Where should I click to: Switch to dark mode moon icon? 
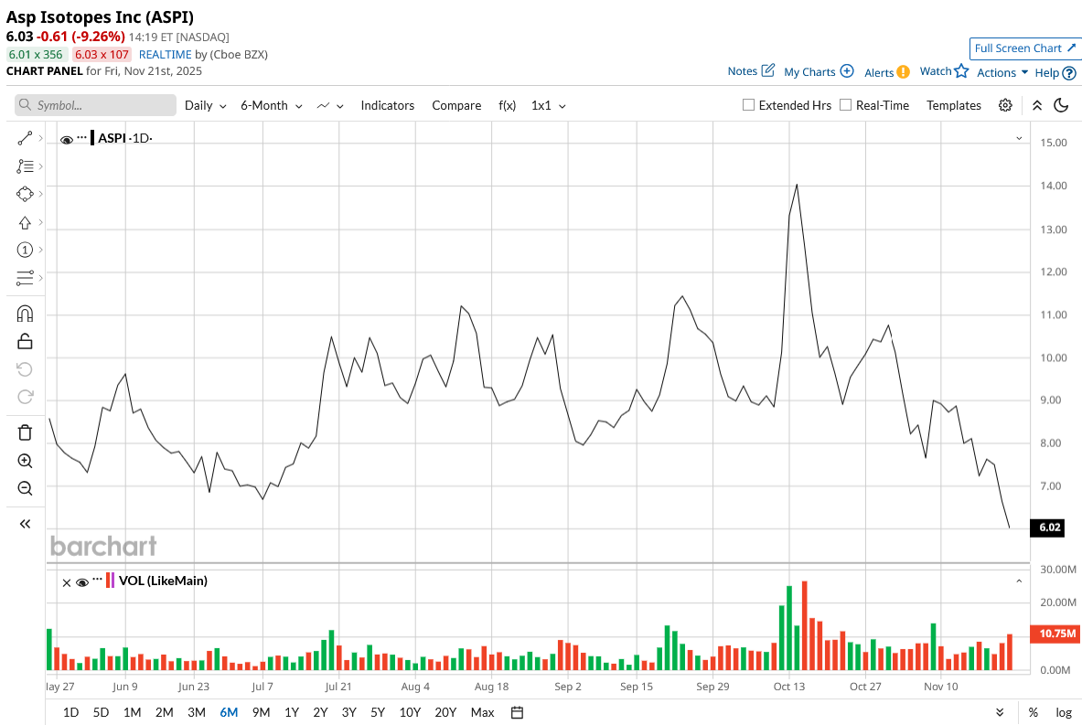point(1061,105)
